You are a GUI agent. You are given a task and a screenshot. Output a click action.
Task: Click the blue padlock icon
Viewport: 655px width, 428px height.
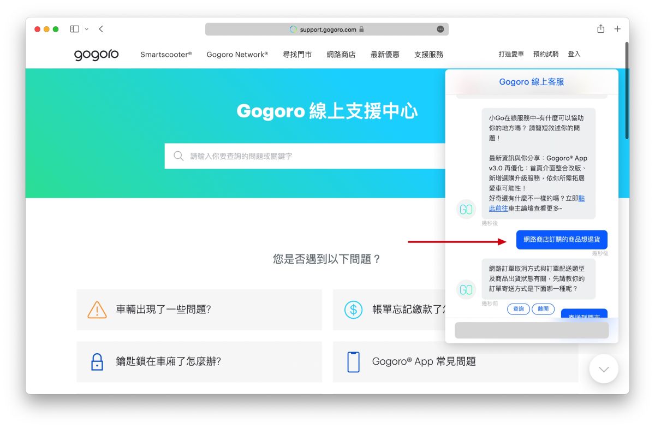[x=97, y=361]
